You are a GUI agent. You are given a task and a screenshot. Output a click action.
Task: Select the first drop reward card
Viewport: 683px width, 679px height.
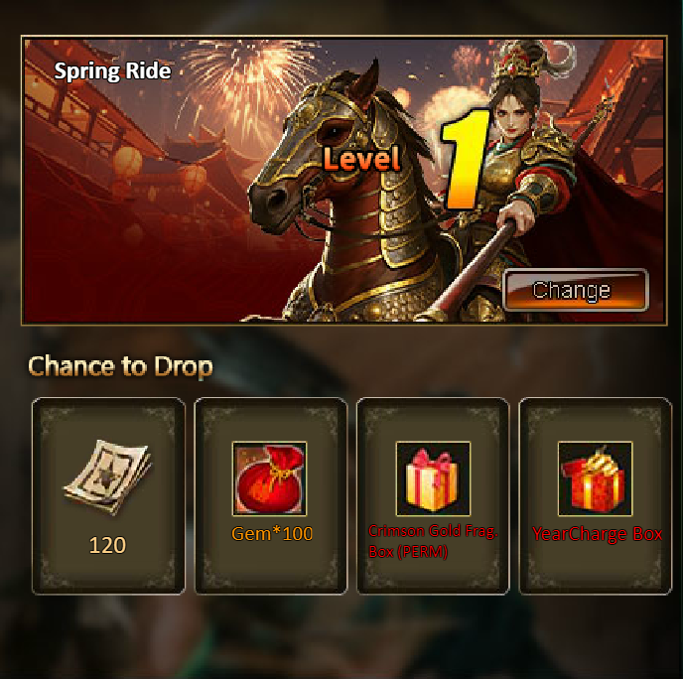[x=108, y=495]
